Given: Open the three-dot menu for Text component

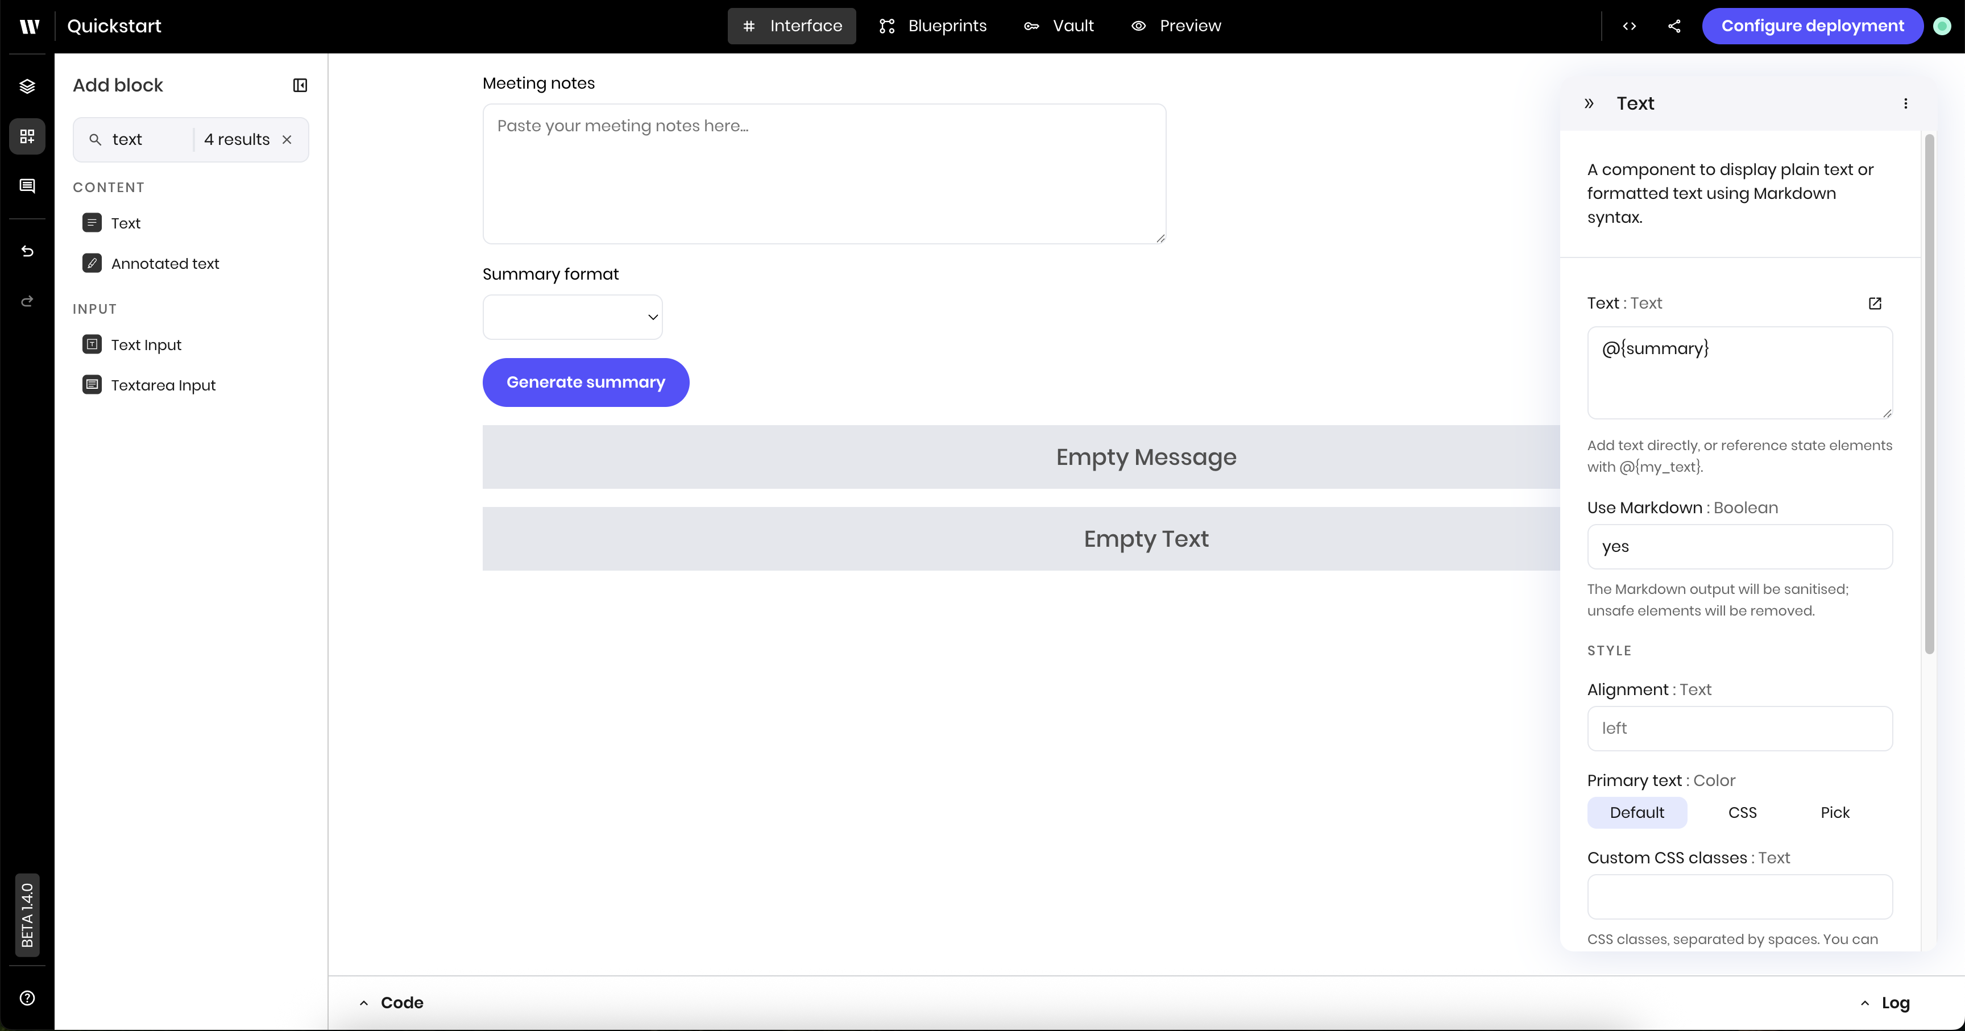Looking at the screenshot, I should coord(1905,103).
